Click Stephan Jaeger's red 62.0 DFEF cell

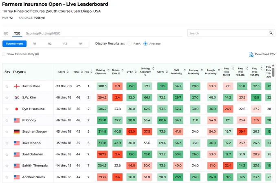tap(132, 131)
